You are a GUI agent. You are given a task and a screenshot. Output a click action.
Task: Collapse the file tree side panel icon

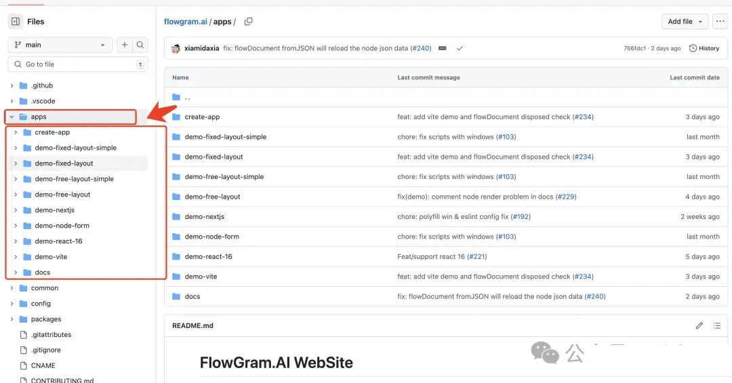tap(16, 22)
